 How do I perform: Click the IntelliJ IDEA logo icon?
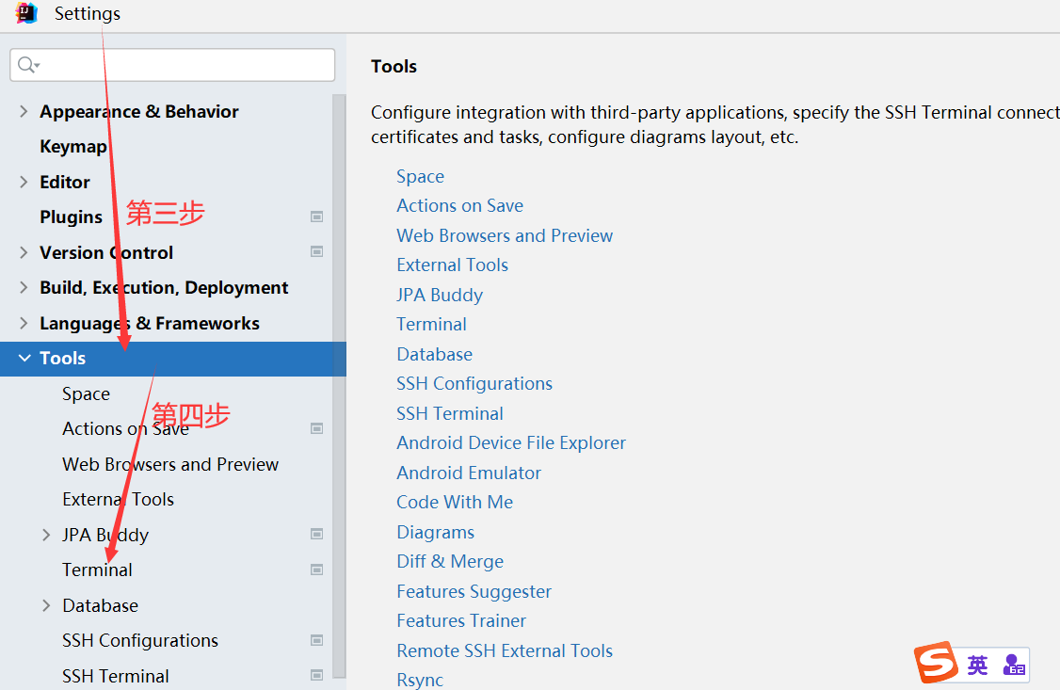(26, 13)
